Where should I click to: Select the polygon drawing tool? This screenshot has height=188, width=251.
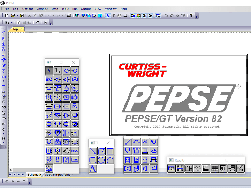tap(101, 151)
